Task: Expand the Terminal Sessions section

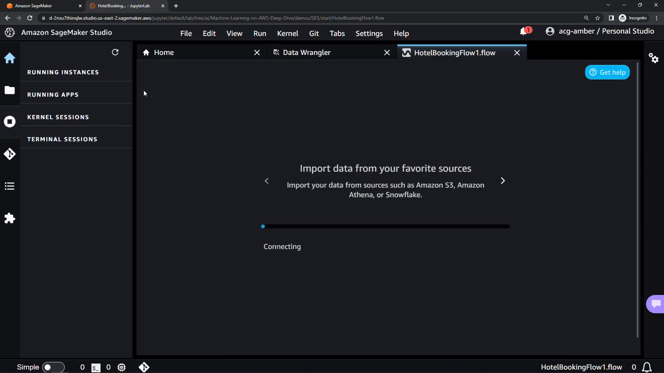Action: 62,139
